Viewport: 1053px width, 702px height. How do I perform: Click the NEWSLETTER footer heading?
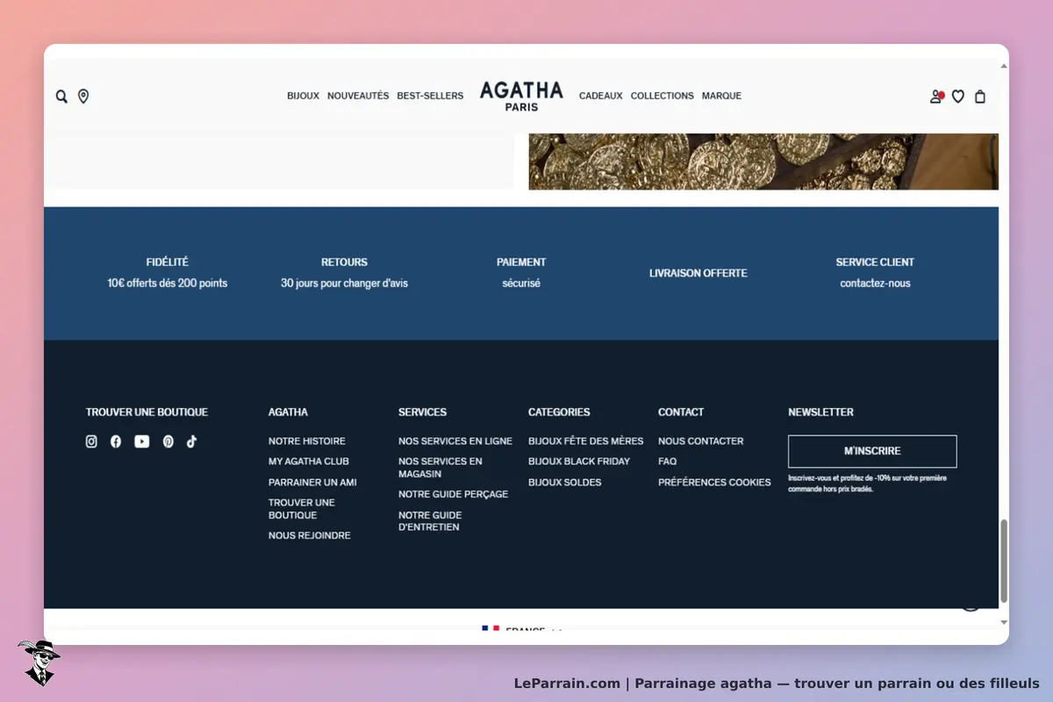[x=820, y=412]
